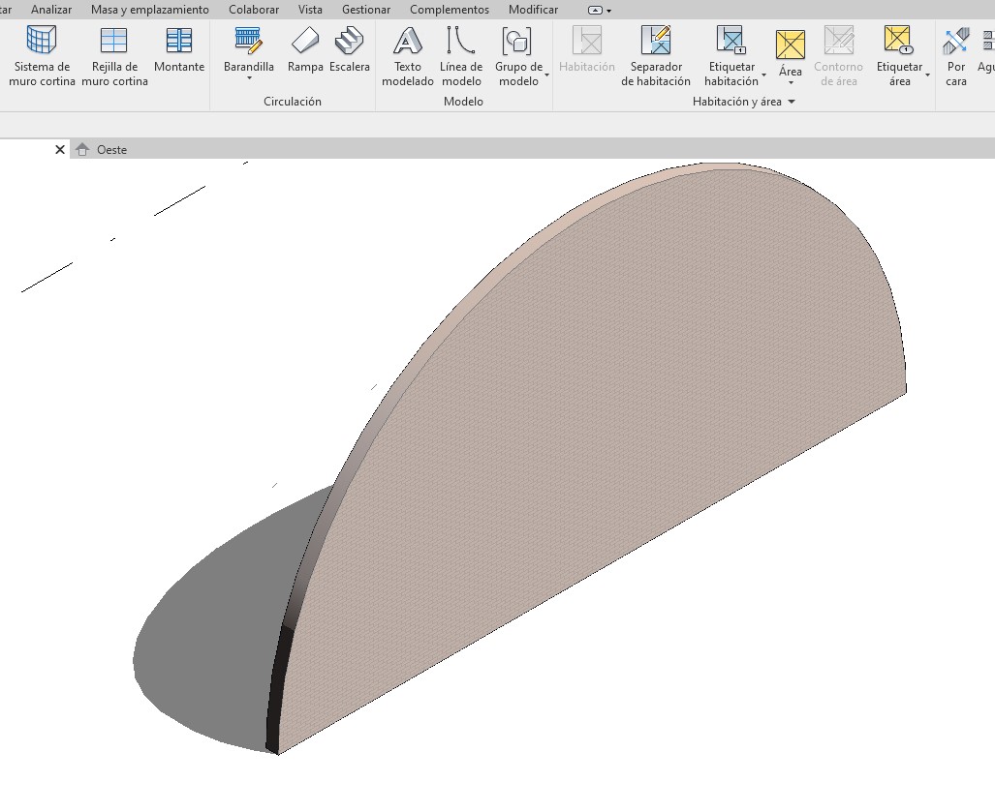Expand the Grupo de modelo dropdown
This screenshot has height=812, width=995.
point(546,75)
